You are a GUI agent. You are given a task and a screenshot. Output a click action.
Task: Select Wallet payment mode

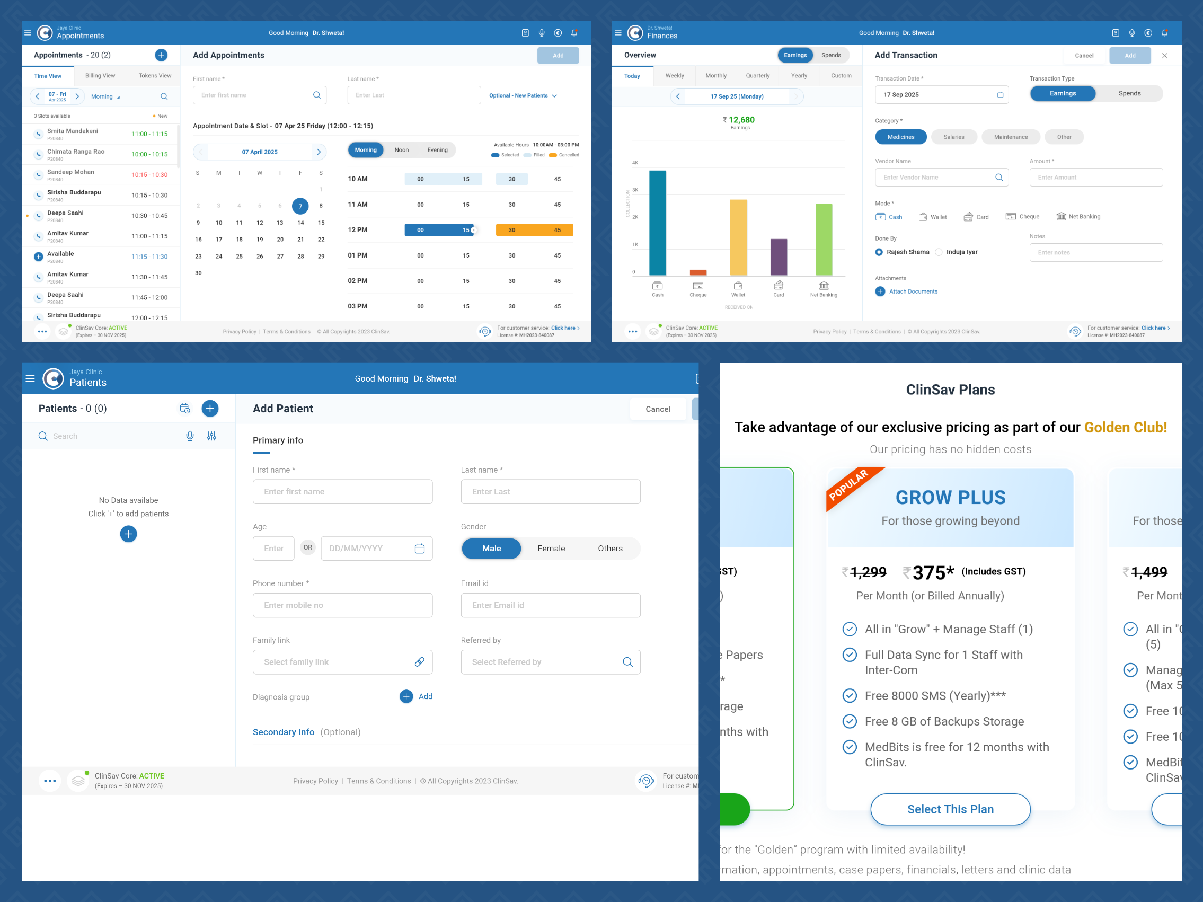tap(932, 217)
